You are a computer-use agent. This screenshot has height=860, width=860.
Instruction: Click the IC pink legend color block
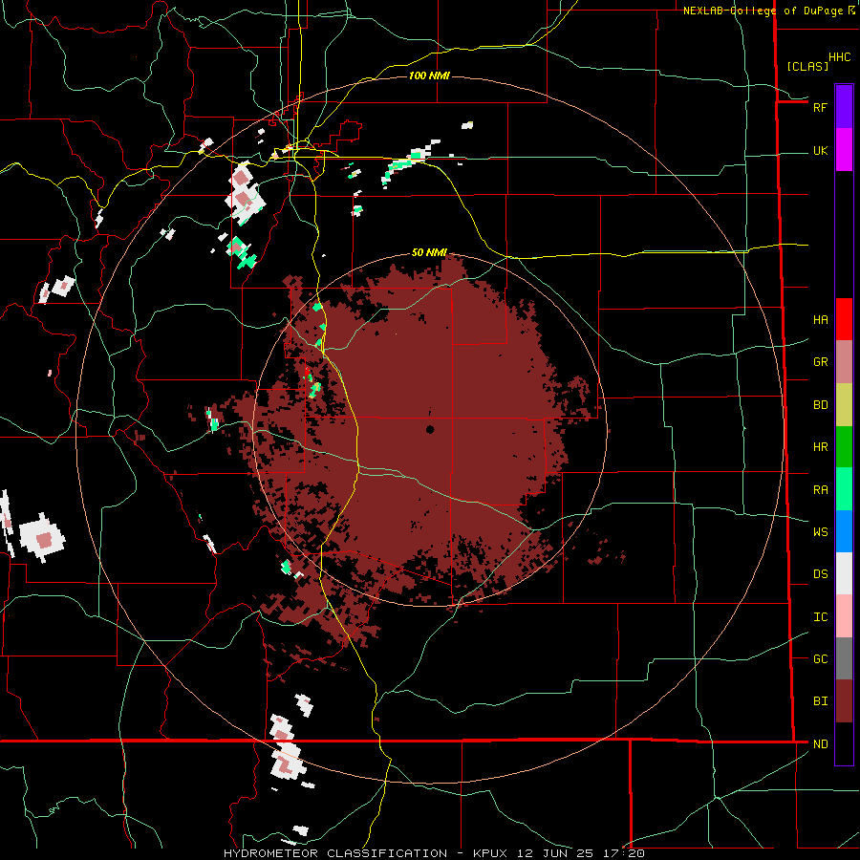(x=844, y=616)
